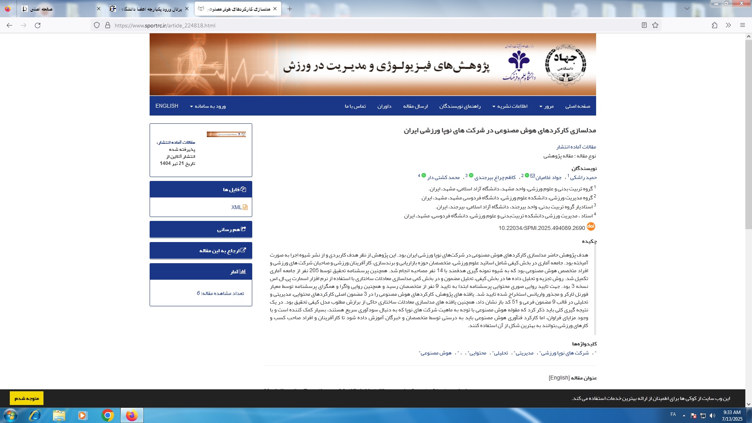Open تماس با ما menu item
This screenshot has width=752, height=423.
point(355,106)
